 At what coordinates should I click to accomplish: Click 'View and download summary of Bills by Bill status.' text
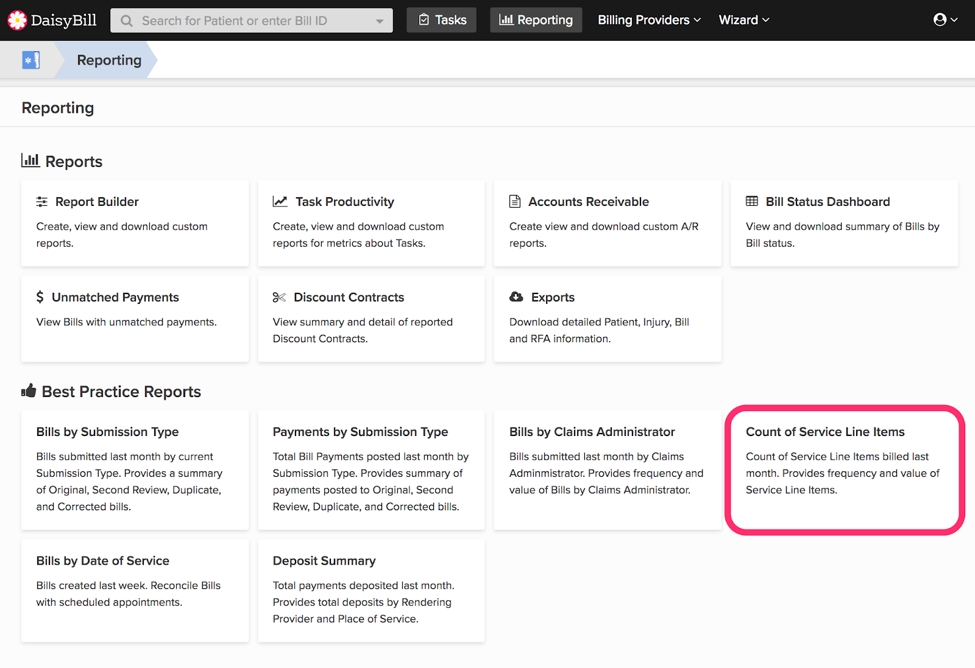pos(843,234)
